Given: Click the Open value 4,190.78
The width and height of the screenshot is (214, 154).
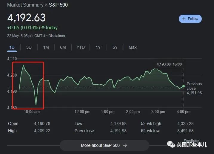Looking at the screenshot, I should click(x=42, y=123).
